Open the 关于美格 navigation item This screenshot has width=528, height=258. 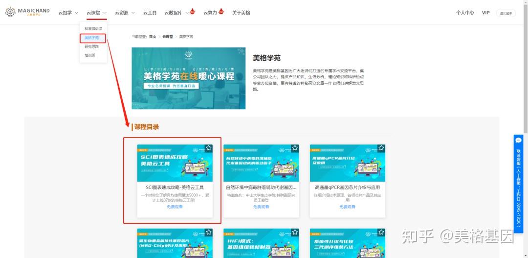click(x=241, y=13)
